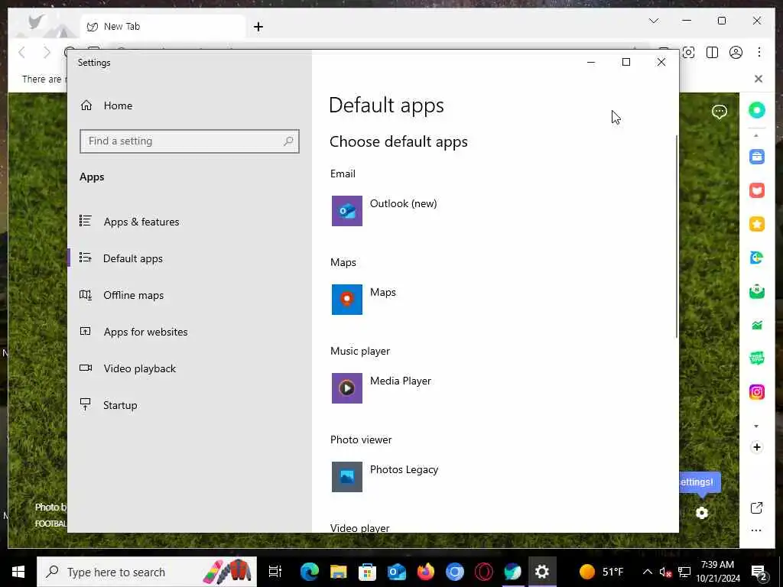Launch Microsoft Edge from taskbar
The height and width of the screenshot is (587, 783).
[309, 572]
